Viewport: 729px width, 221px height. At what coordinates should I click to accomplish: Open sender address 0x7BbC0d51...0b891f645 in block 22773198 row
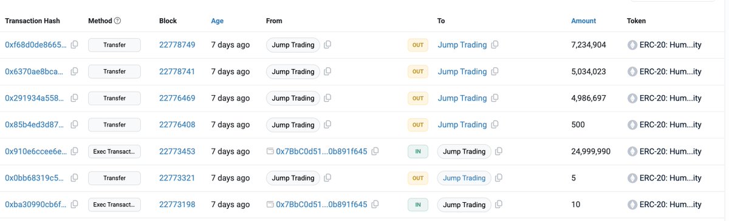(321, 205)
